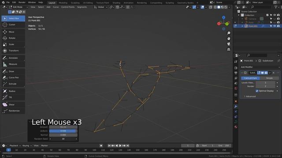Toggle Subdivision modifier viewport display
282x158 pixels.
point(263,73)
